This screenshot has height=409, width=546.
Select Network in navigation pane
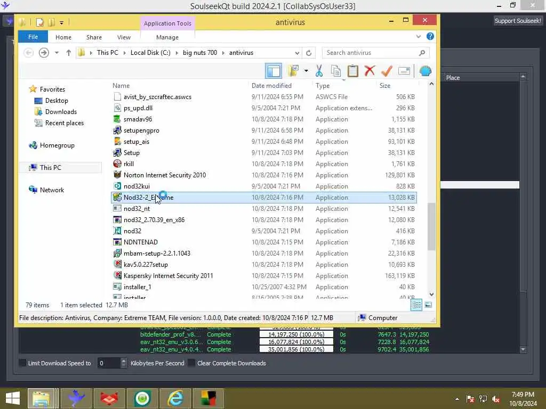52,190
